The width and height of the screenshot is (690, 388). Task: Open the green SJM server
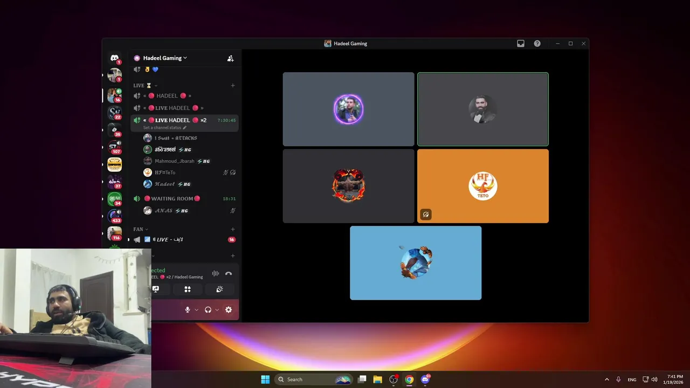click(x=114, y=199)
